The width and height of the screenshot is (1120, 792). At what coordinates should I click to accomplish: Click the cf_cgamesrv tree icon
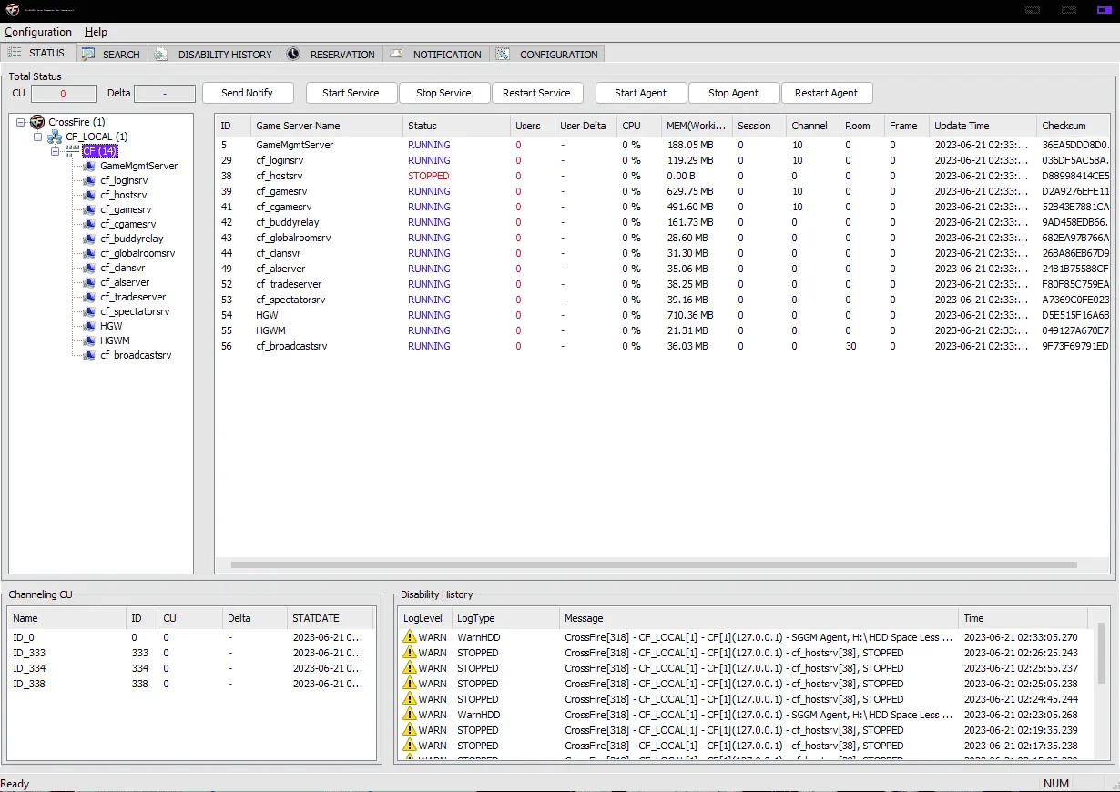[x=89, y=224]
